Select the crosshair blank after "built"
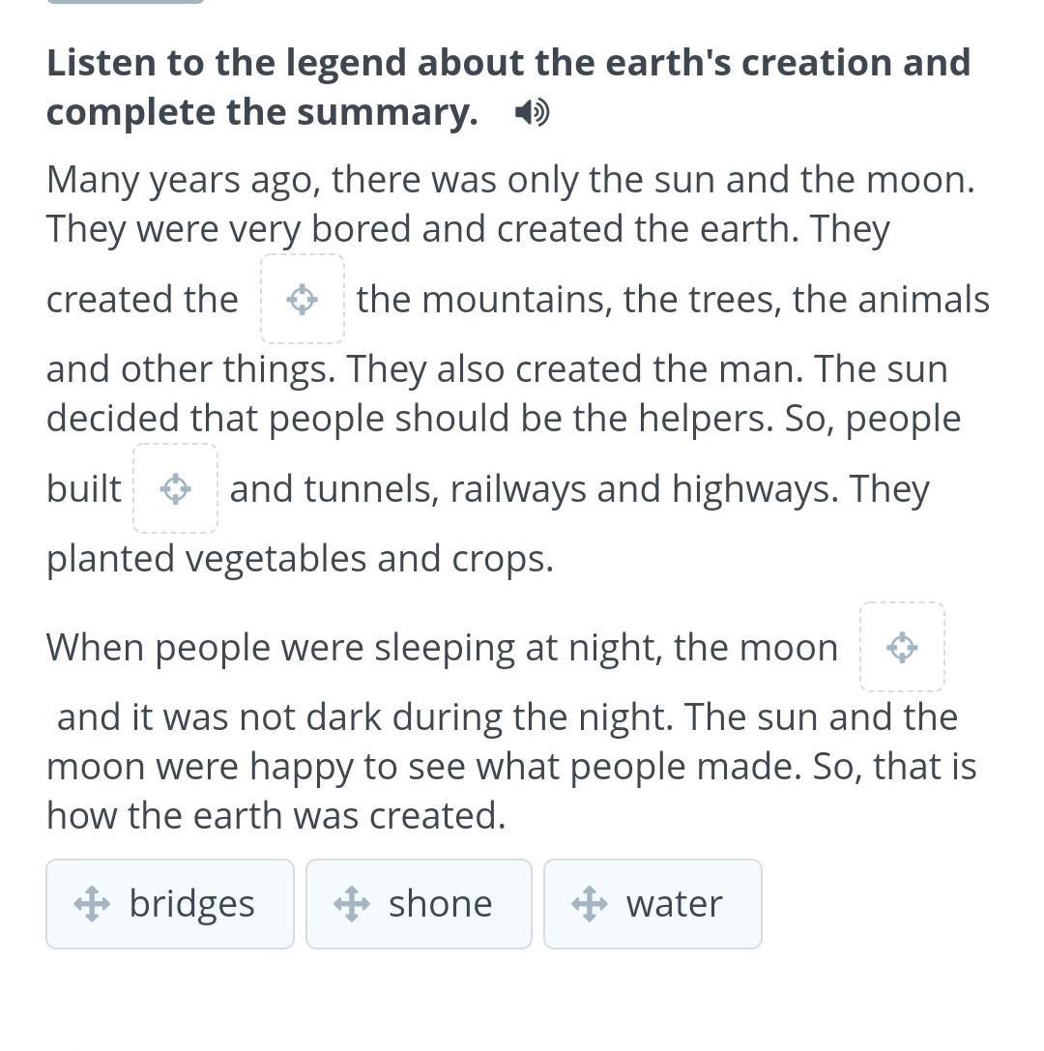This screenshot has width=1044, height=1051. point(176,488)
